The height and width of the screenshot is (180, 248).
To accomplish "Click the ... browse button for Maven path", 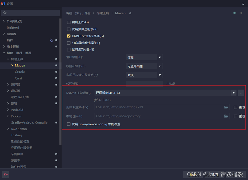I will pos(241,93).
